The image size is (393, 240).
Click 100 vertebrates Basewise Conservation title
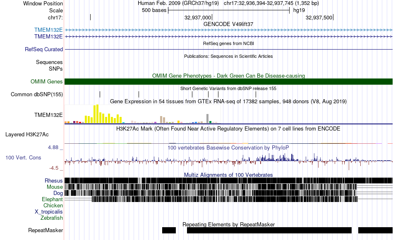pyautogui.click(x=228, y=147)
